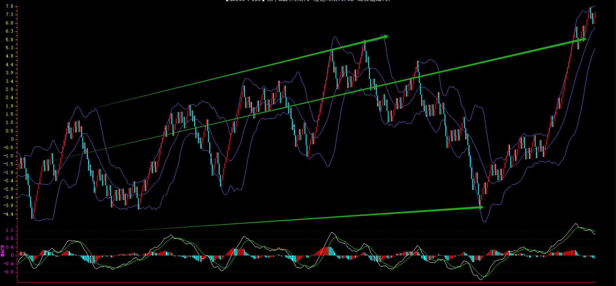Select the 5.8 price axis label
This screenshot has height=286, width=616.
9,40
